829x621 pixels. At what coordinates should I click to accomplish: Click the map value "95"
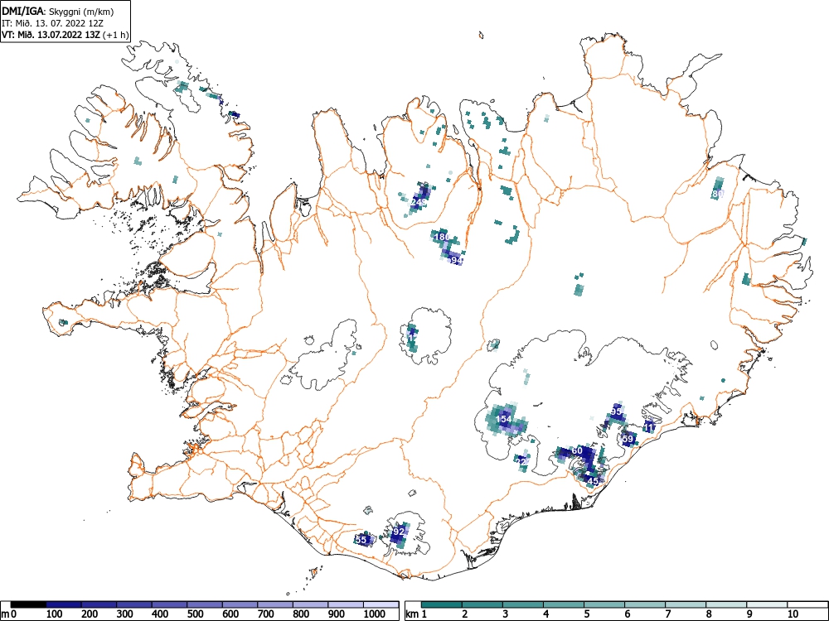617,412
